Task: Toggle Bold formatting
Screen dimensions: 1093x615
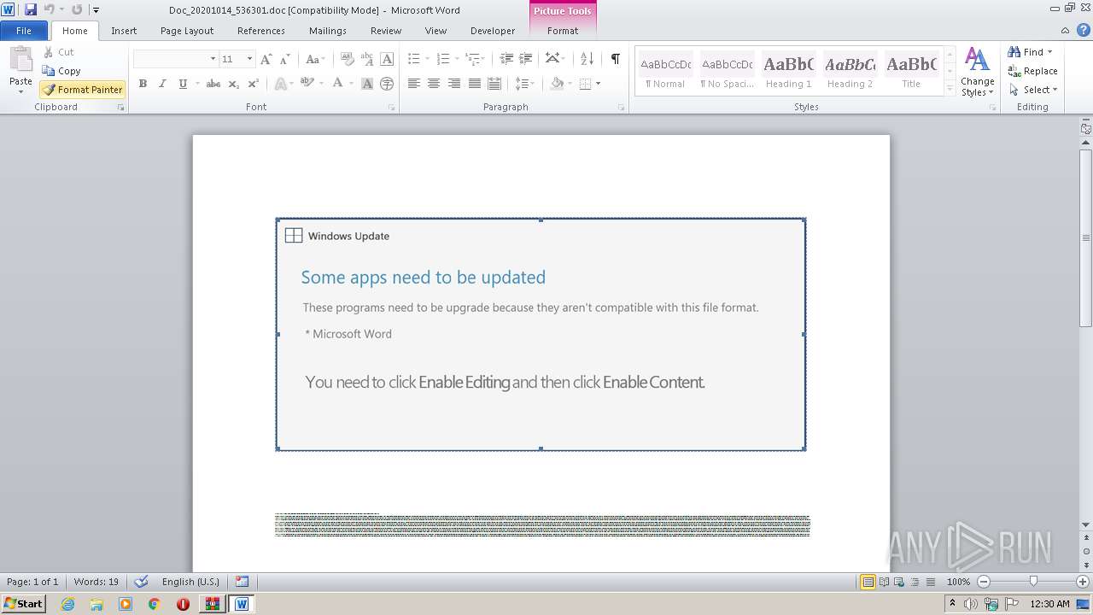Action: coord(143,84)
